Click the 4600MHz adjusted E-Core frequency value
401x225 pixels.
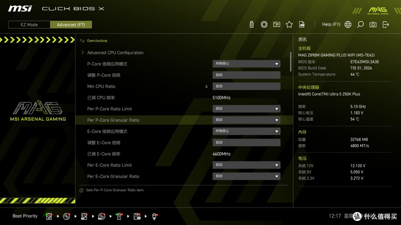(x=221, y=154)
